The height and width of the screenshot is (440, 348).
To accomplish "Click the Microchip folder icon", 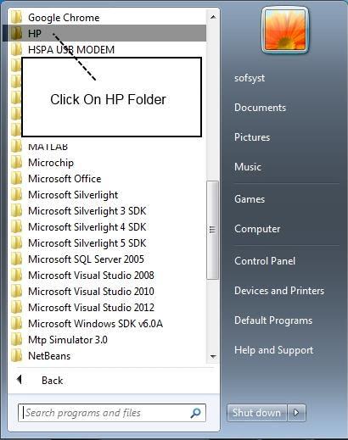I will [16, 162].
